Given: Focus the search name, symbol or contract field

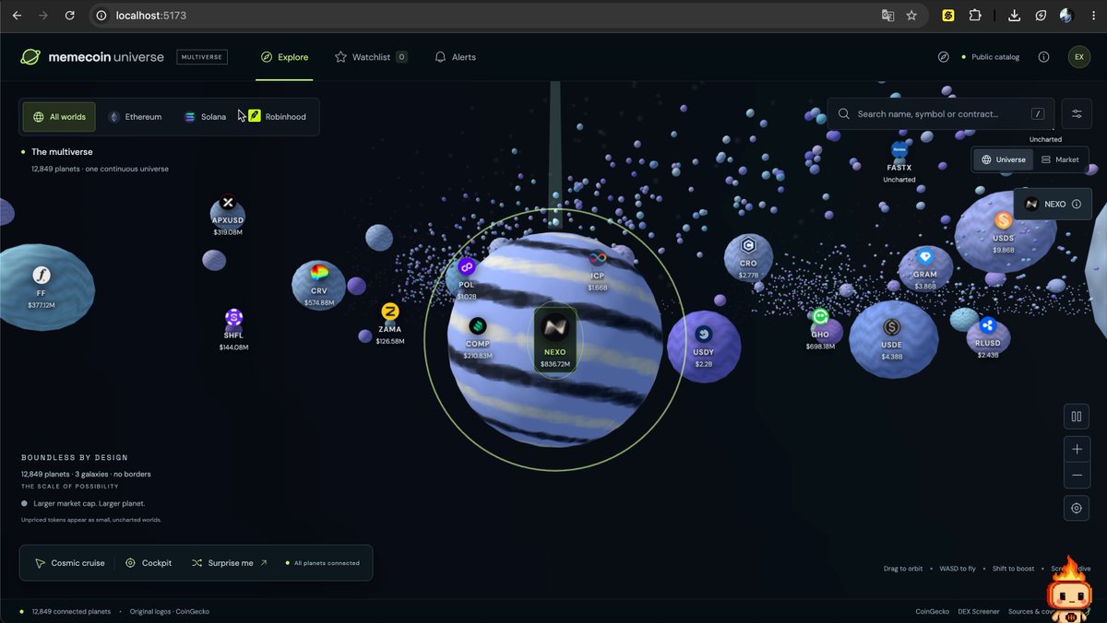Looking at the screenshot, I should point(940,114).
